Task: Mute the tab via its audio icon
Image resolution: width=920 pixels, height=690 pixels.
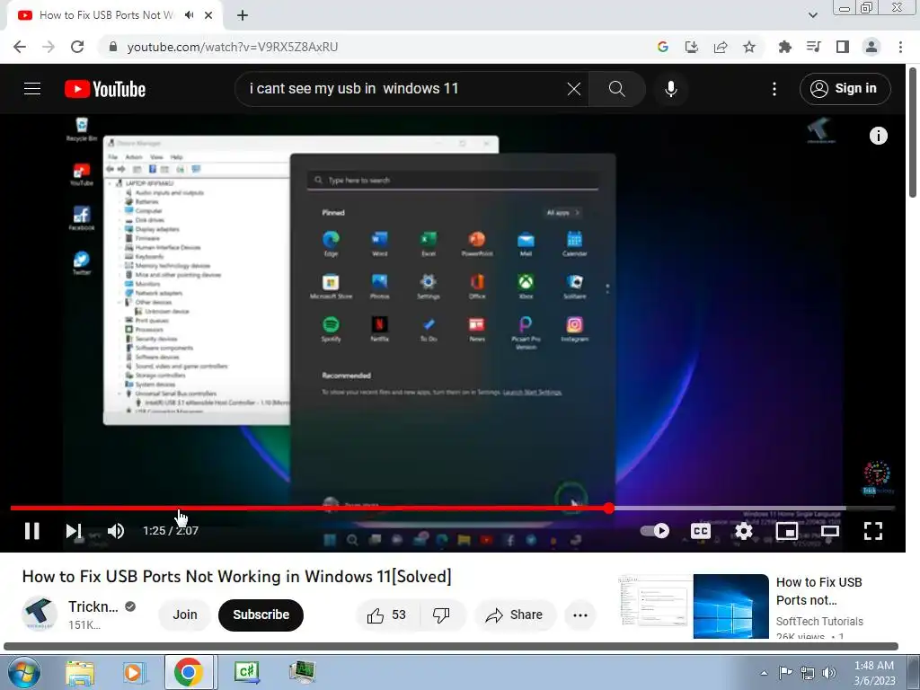Action: click(189, 15)
